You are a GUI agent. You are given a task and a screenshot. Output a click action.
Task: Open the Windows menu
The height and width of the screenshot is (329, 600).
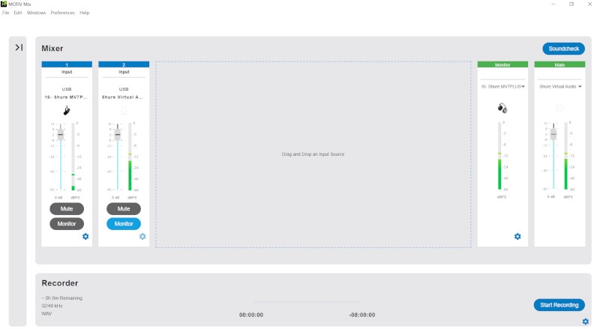pos(36,13)
